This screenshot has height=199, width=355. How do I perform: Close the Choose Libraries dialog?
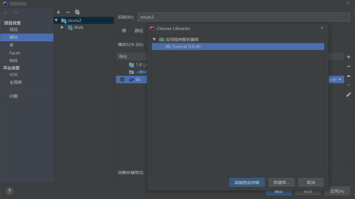point(322,28)
